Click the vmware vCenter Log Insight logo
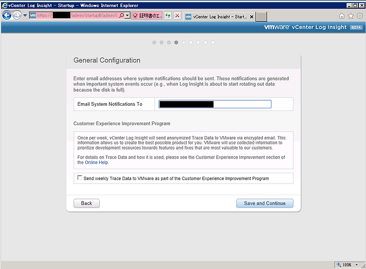Screen dimensions: 366x269 [305, 27]
